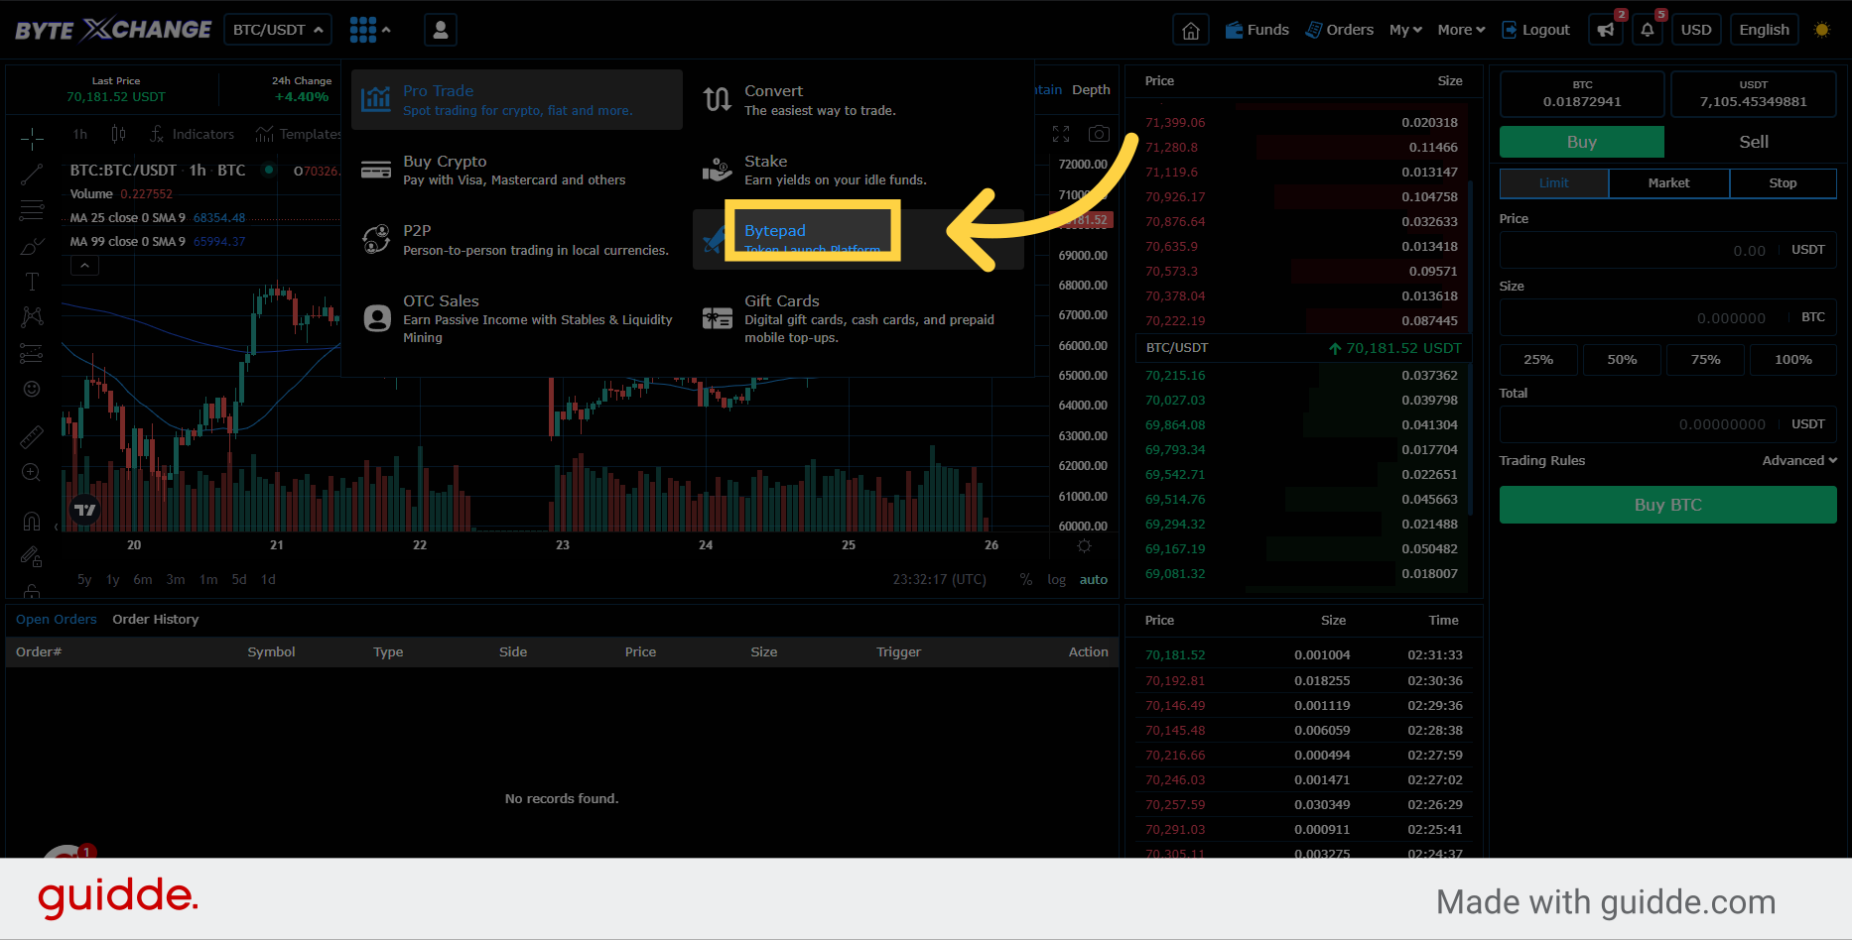This screenshot has width=1852, height=940.
Task: Select the chart zoom-in tool
Action: [32, 473]
